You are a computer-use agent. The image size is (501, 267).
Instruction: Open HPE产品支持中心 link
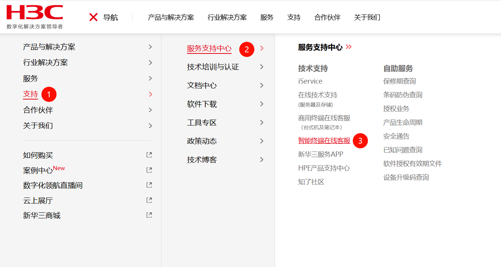324,168
